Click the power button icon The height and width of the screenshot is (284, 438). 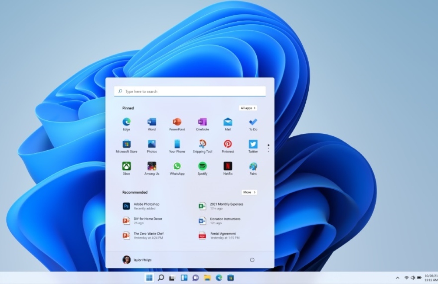click(252, 260)
